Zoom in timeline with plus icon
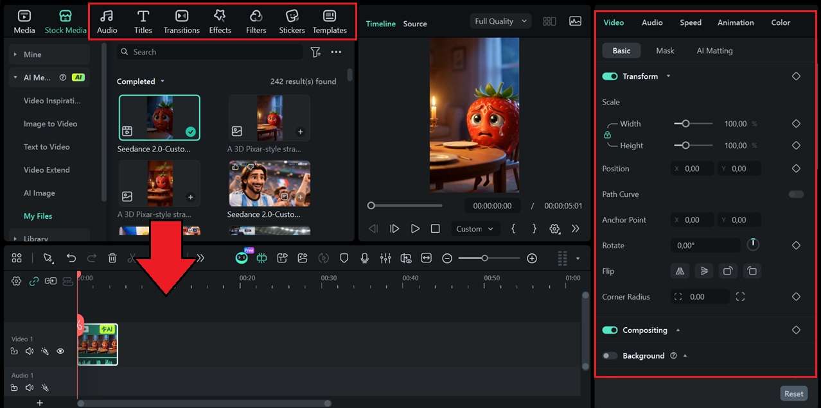Viewport: 821px width, 408px height. 532,258
